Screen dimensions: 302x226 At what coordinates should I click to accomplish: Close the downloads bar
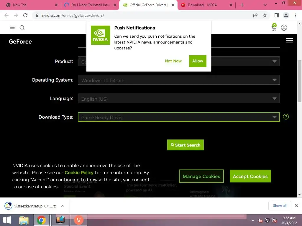point(297,206)
